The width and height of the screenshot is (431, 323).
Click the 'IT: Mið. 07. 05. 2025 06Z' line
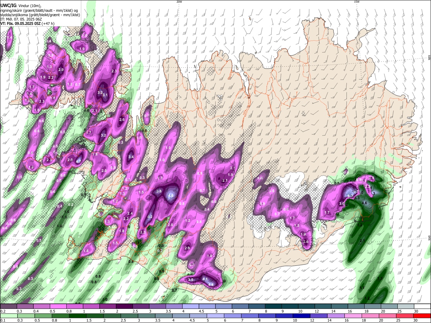click(x=21, y=19)
